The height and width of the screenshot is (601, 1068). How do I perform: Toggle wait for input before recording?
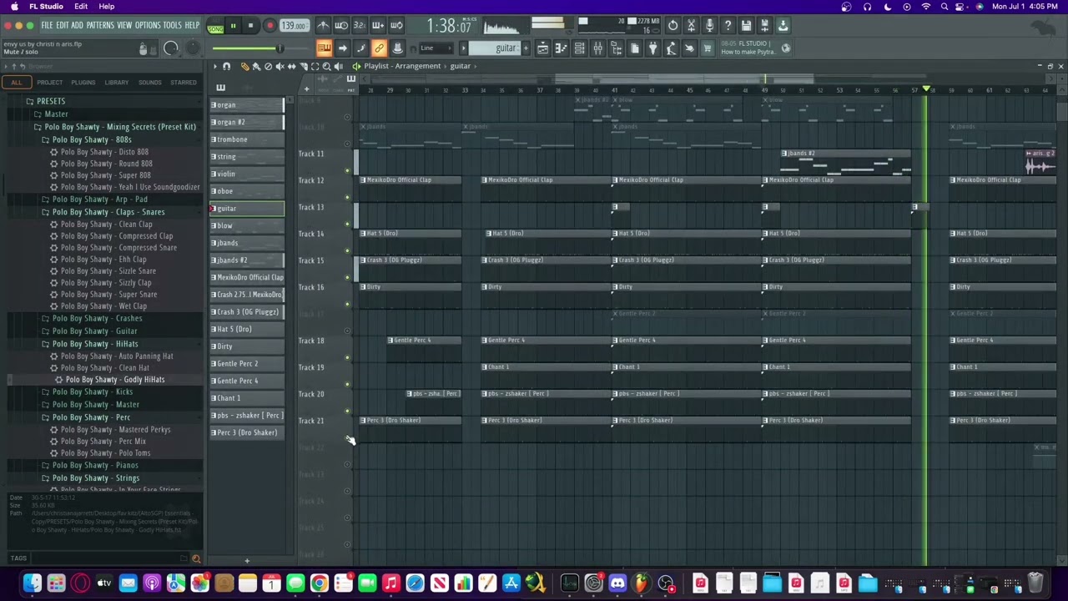tap(341, 26)
